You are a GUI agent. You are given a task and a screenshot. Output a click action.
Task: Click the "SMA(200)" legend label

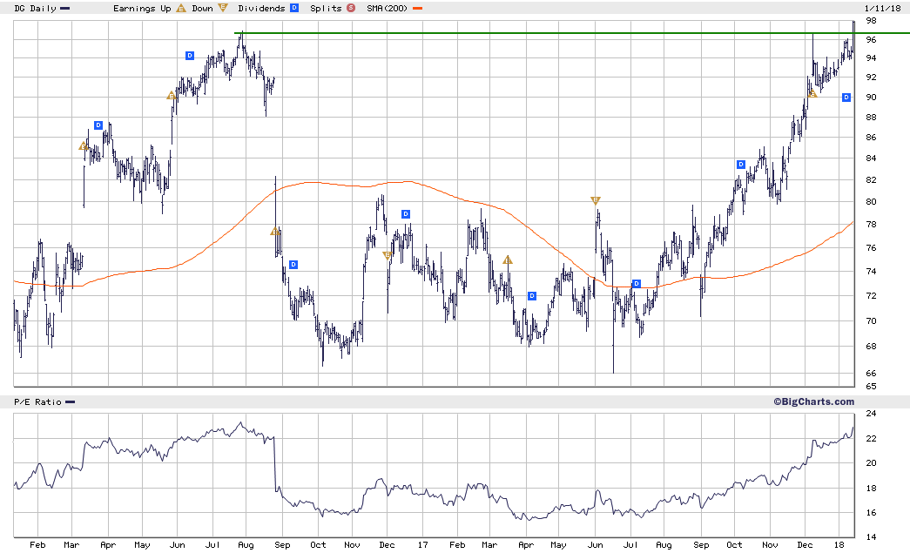pyautogui.click(x=388, y=8)
